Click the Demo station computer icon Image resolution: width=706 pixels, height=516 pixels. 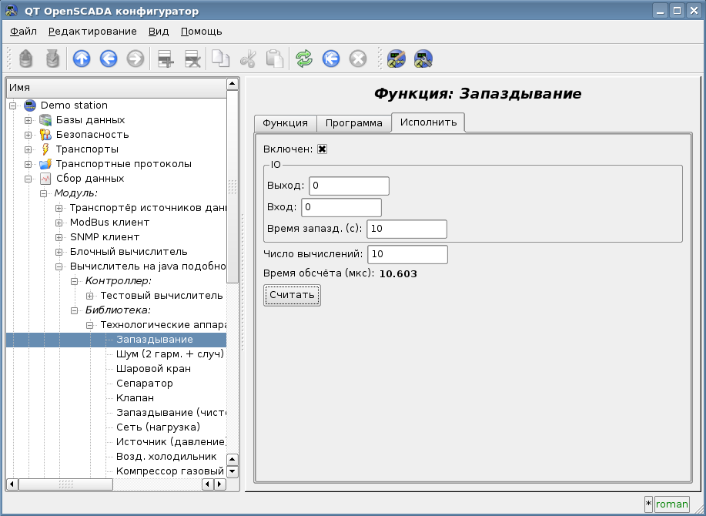pyautogui.click(x=30, y=106)
